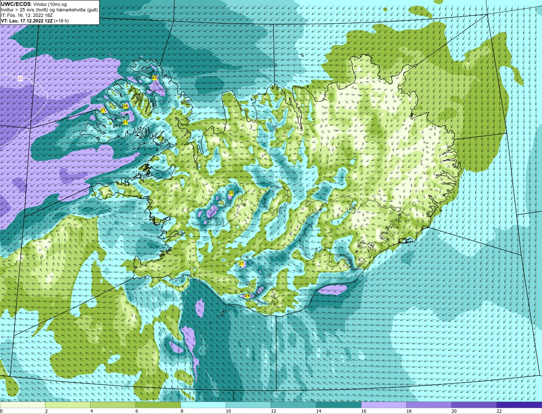Select the 10–12 m/s light teal legend swatch

(248, 405)
